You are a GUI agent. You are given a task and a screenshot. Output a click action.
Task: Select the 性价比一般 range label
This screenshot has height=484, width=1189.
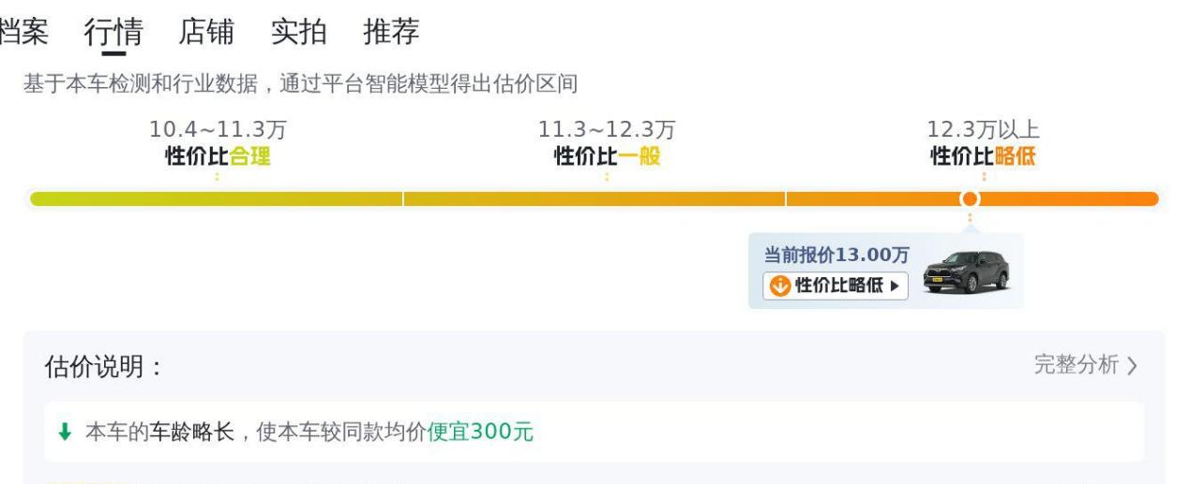608,156
